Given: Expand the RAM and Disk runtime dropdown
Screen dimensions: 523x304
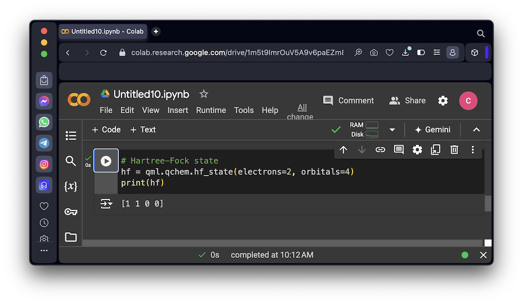Looking at the screenshot, I should click(x=392, y=130).
